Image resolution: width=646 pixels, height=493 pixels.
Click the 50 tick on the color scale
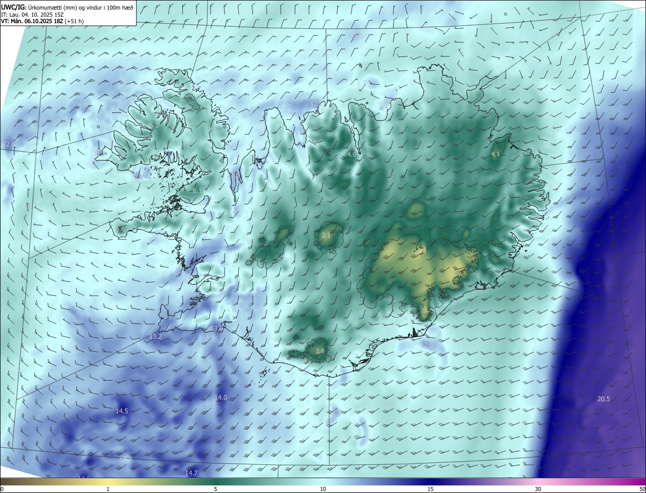point(642,489)
